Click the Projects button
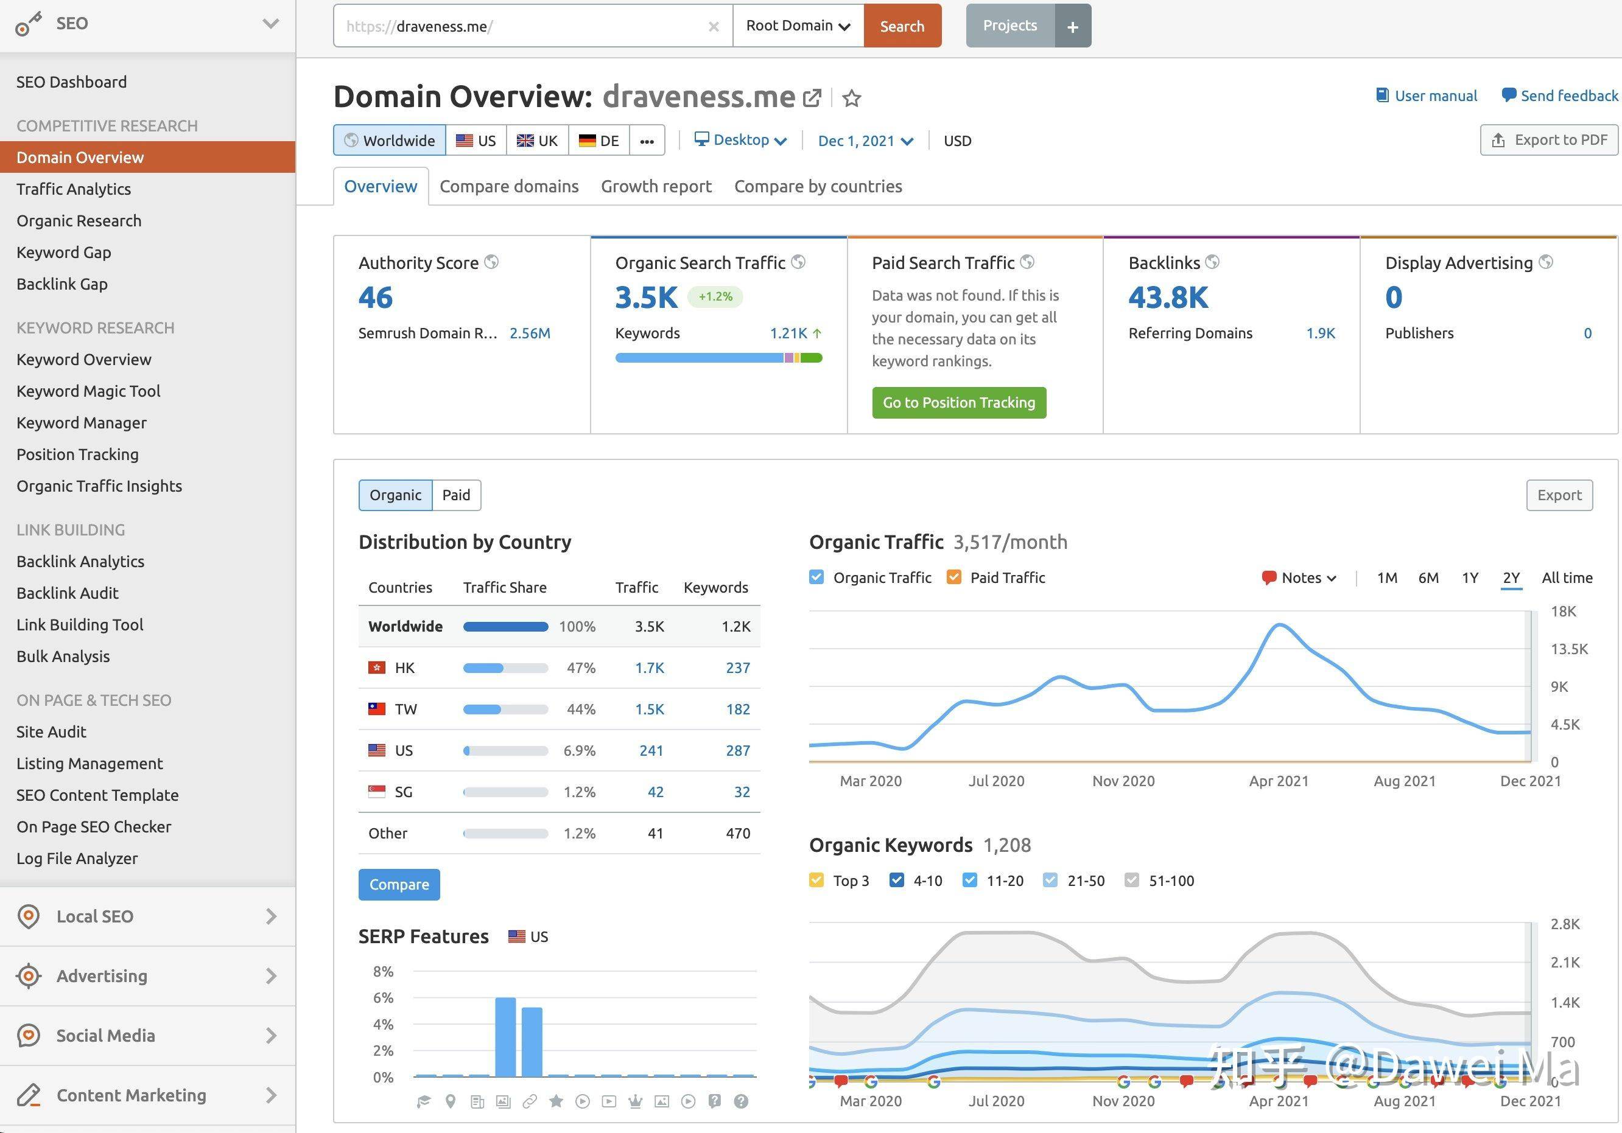The height and width of the screenshot is (1133, 1622). tap(1010, 26)
